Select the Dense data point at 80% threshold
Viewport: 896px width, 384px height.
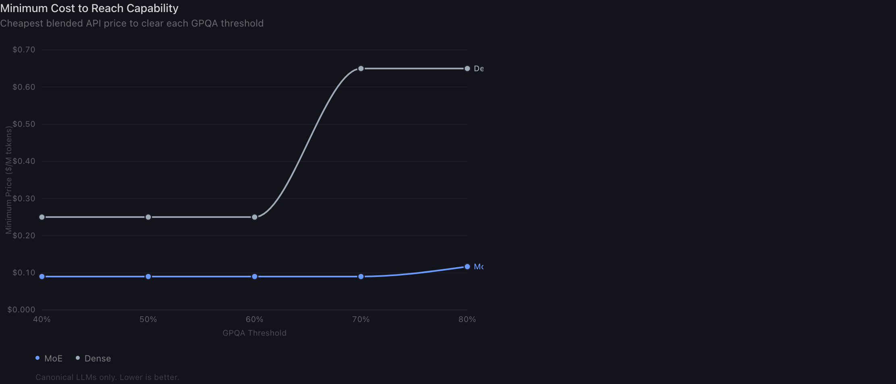[467, 68]
